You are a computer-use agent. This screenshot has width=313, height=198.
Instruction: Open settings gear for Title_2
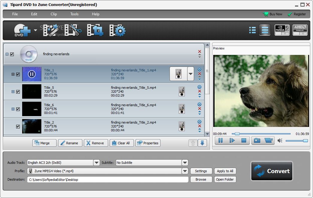point(199,122)
